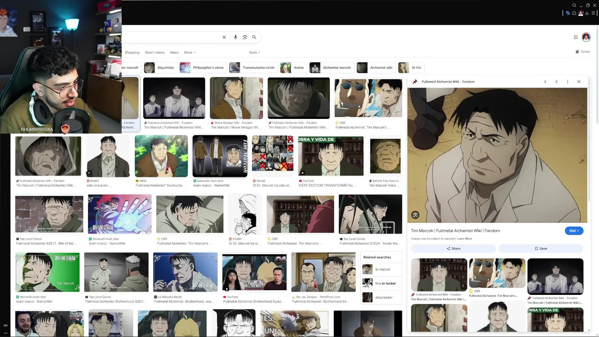The width and height of the screenshot is (599, 337).
Task: Open the YouTube Brotherhood Episode reaction thumbnail
Action: (x=254, y=272)
